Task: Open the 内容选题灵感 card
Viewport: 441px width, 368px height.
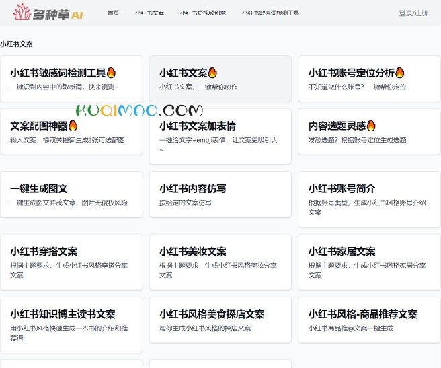Action: (369, 132)
